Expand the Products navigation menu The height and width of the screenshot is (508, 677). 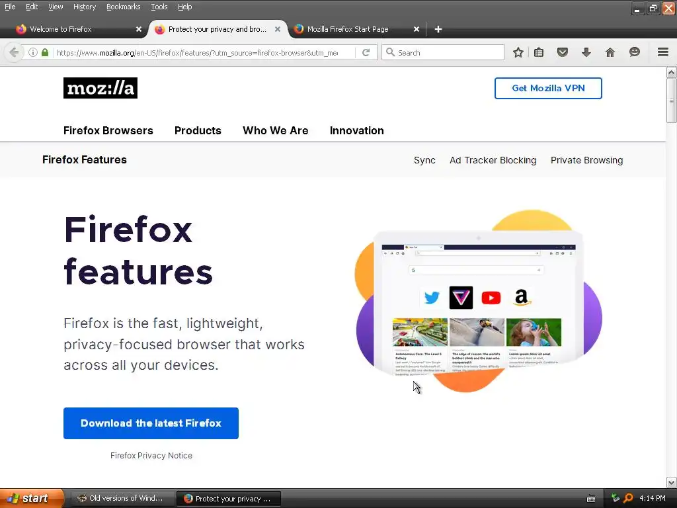click(x=198, y=130)
